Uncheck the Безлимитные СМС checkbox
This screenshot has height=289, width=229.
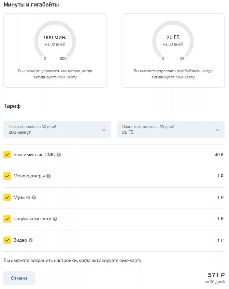click(7, 155)
